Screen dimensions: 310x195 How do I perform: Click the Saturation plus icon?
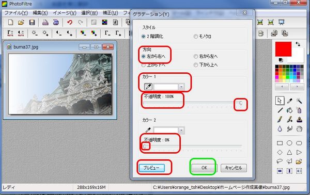(x=94, y=33)
